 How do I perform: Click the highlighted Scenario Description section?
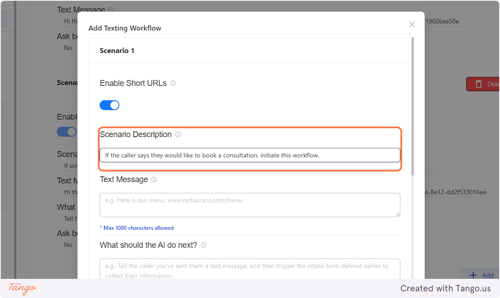[x=249, y=149]
